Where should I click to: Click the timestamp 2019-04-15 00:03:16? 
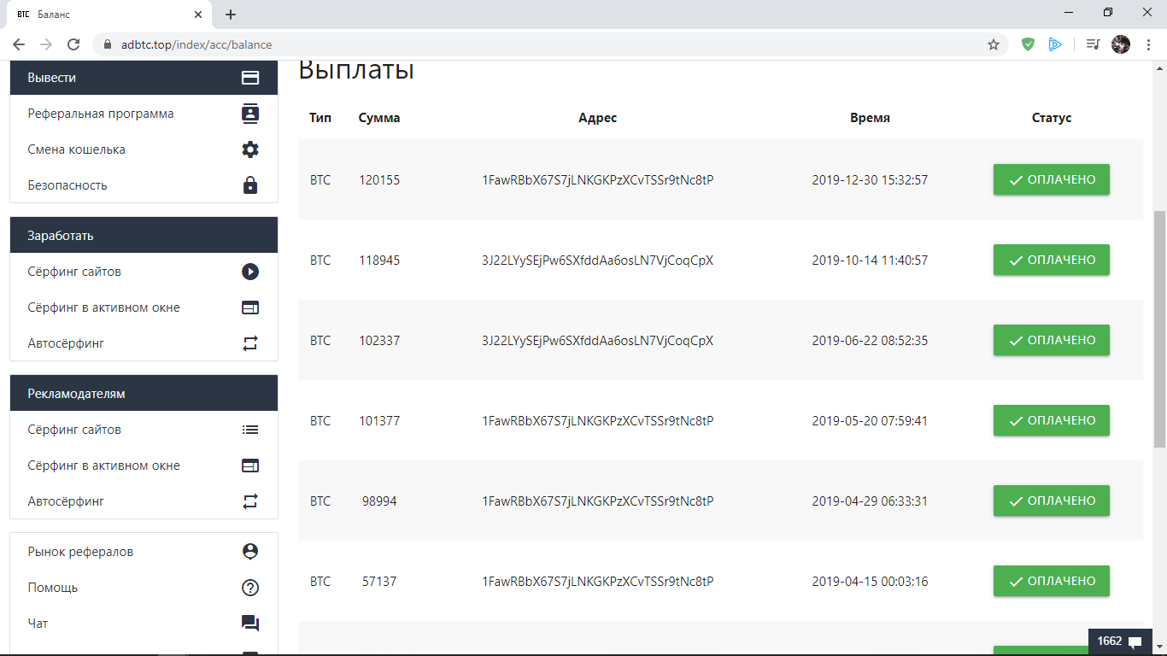[x=870, y=582]
